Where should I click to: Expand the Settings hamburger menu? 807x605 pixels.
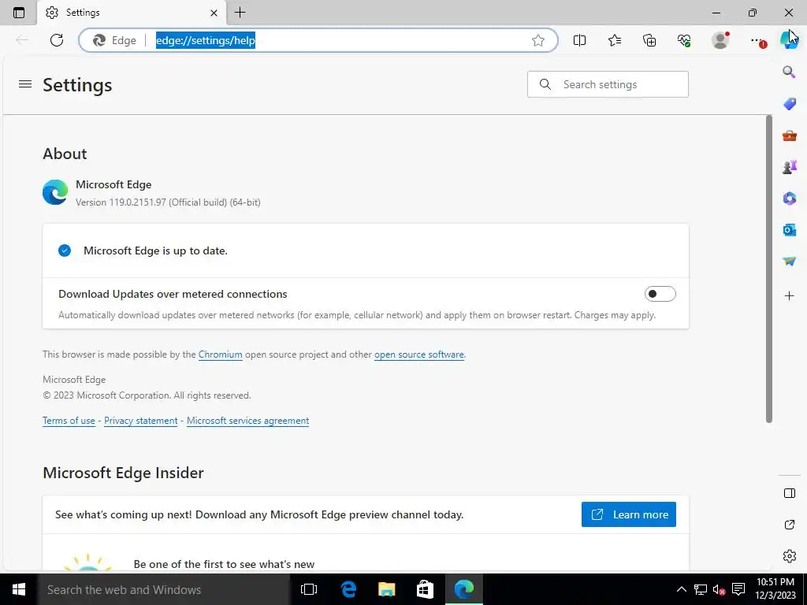(25, 84)
